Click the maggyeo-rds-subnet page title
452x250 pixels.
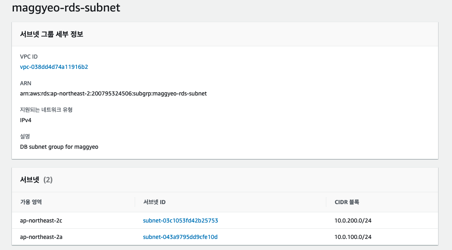click(x=66, y=8)
